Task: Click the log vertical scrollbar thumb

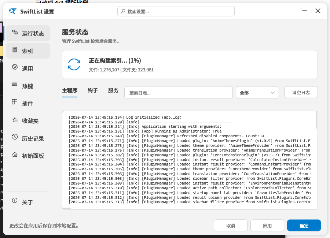Action: (x=316, y=120)
